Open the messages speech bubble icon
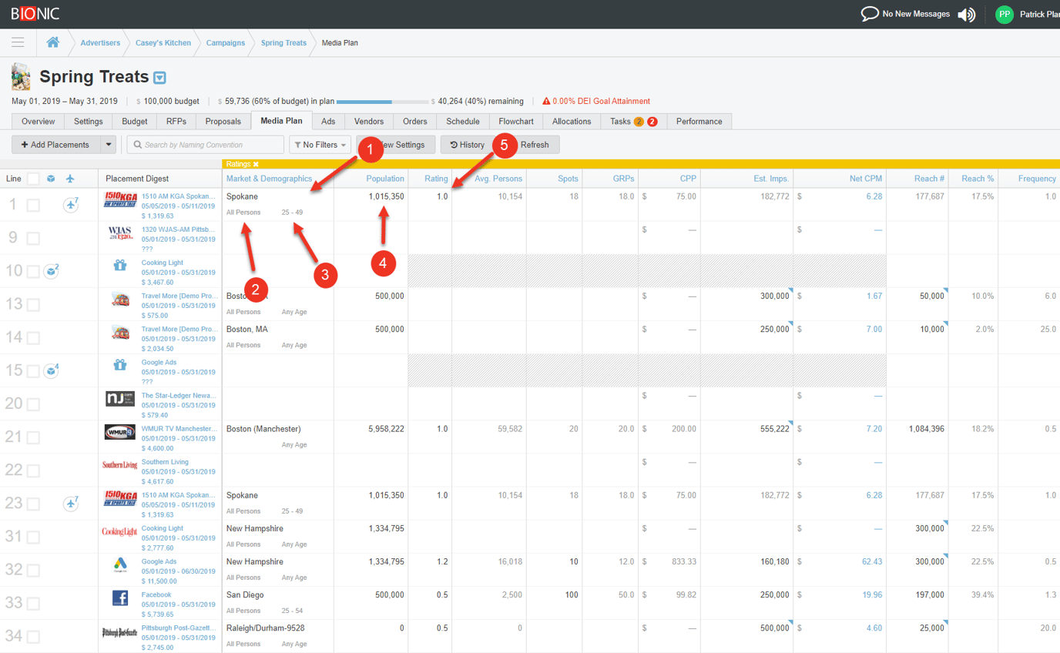 point(870,14)
